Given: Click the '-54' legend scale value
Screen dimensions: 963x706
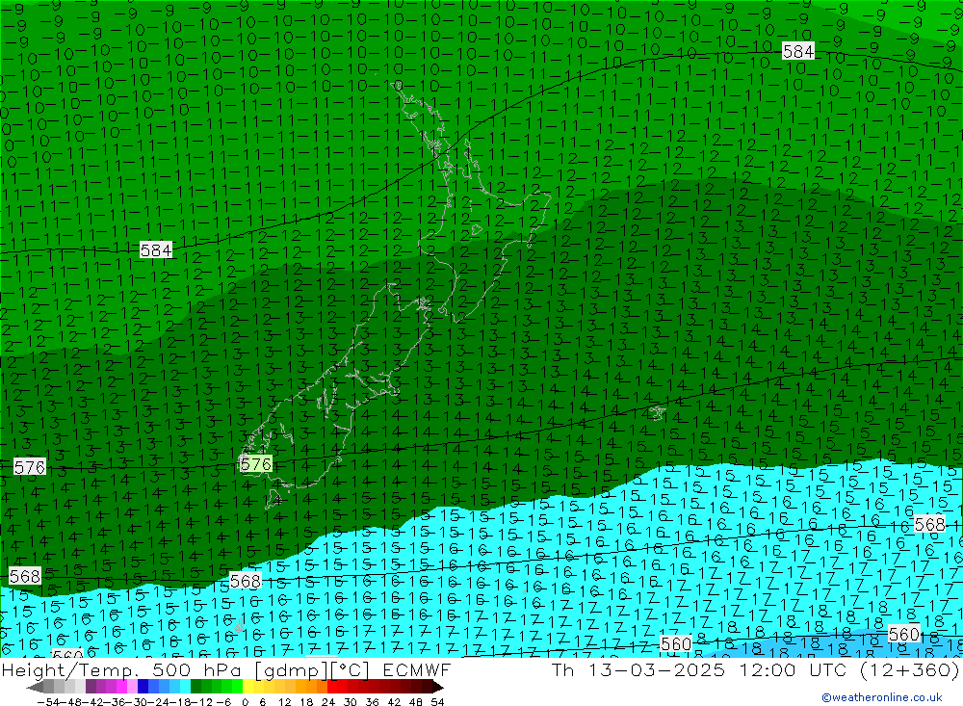Looking at the screenshot, I should [x=49, y=702].
